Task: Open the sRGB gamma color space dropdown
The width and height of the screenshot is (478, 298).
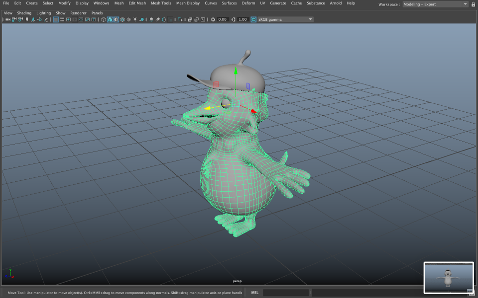Action: point(285,19)
